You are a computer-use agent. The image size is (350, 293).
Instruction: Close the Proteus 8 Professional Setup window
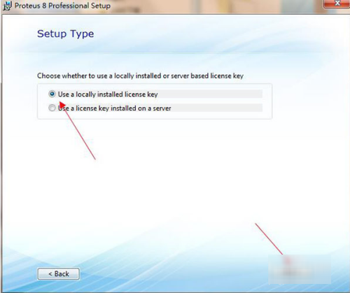pos(337,3)
